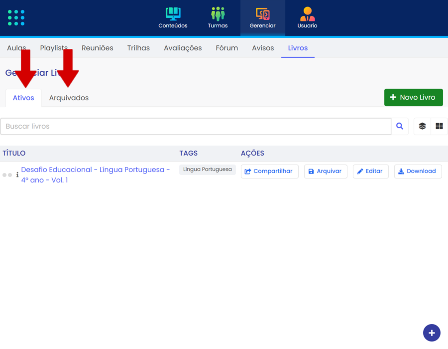Open the Conteúdos section icon

coord(173,14)
